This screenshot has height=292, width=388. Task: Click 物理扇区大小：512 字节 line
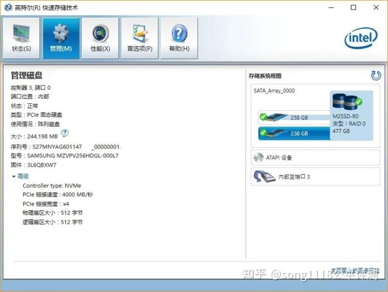[x=52, y=213]
